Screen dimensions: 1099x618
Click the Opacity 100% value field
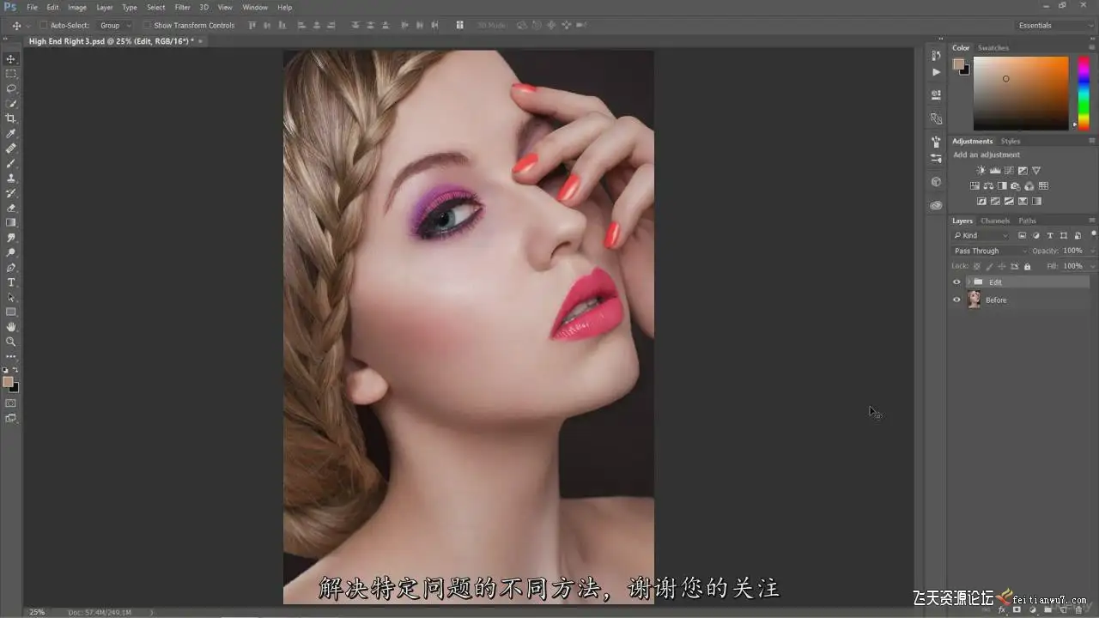point(1072,251)
